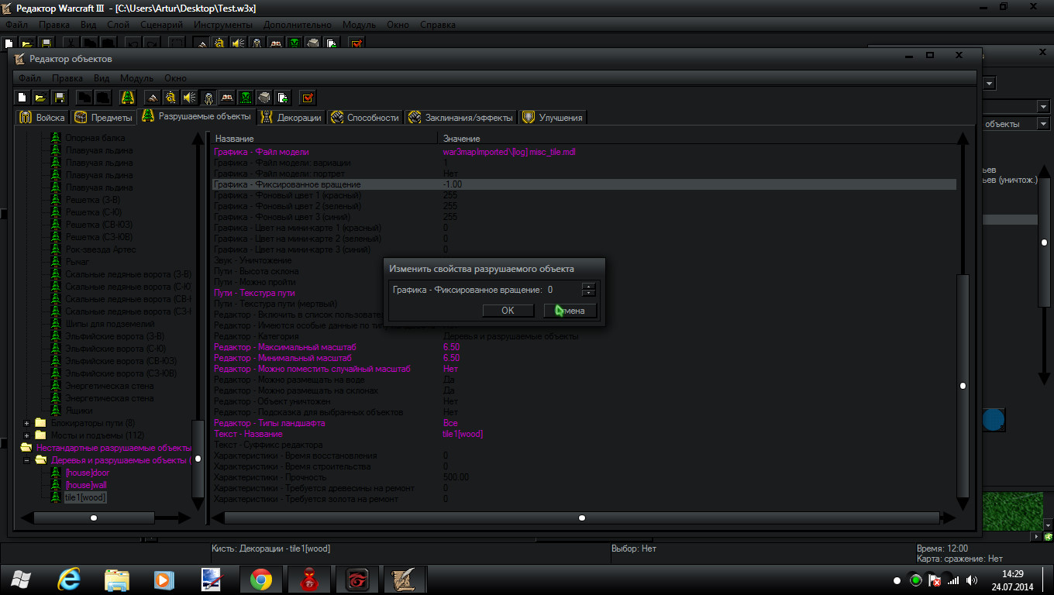
Task: Click properties list horizontal scrollbar thumb
Action: coord(582,518)
